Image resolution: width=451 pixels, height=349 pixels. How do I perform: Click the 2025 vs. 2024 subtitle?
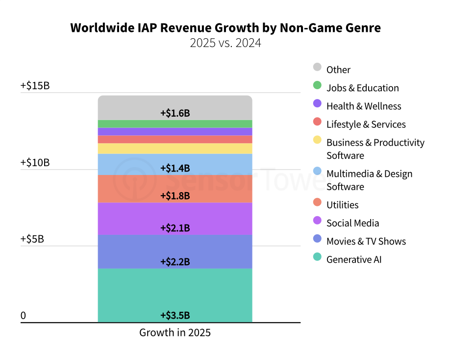click(225, 43)
